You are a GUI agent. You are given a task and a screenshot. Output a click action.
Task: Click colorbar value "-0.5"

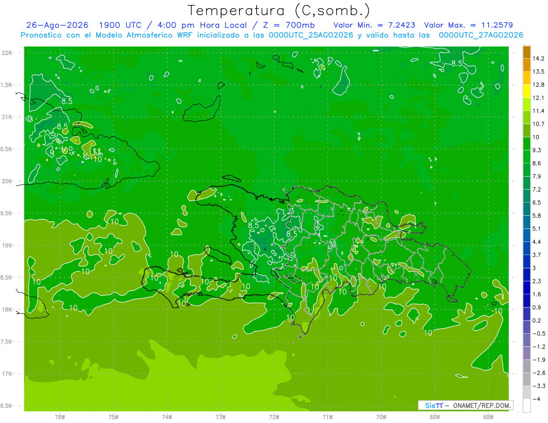pos(539,334)
